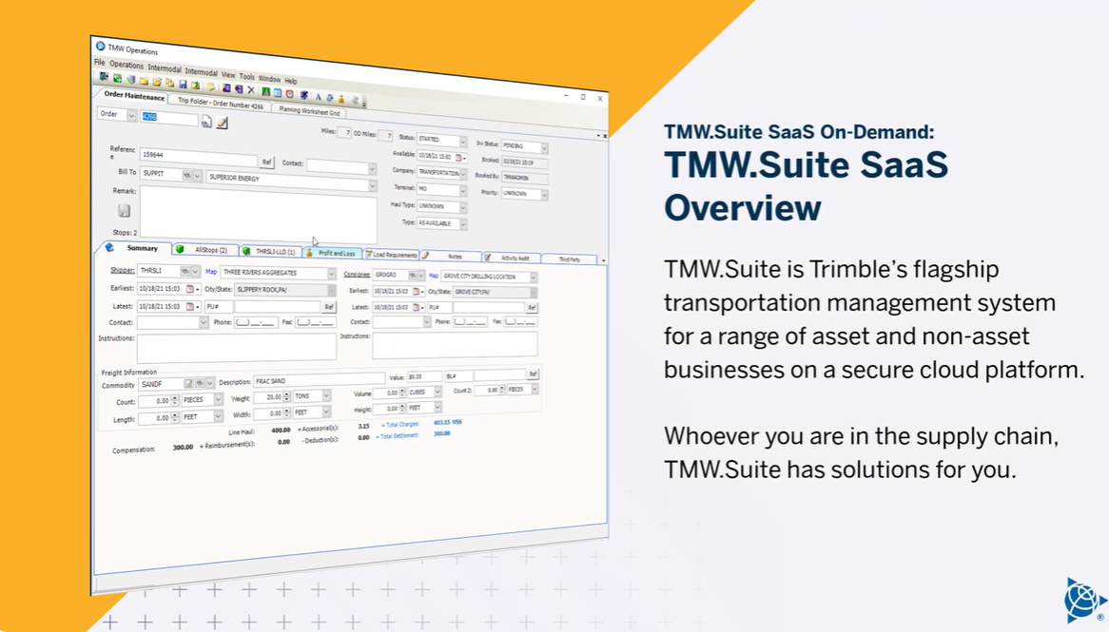Image resolution: width=1109 pixels, height=632 pixels.
Task: Switch to Trip Folder - Order Number 4266 tab
Action: 221,104
